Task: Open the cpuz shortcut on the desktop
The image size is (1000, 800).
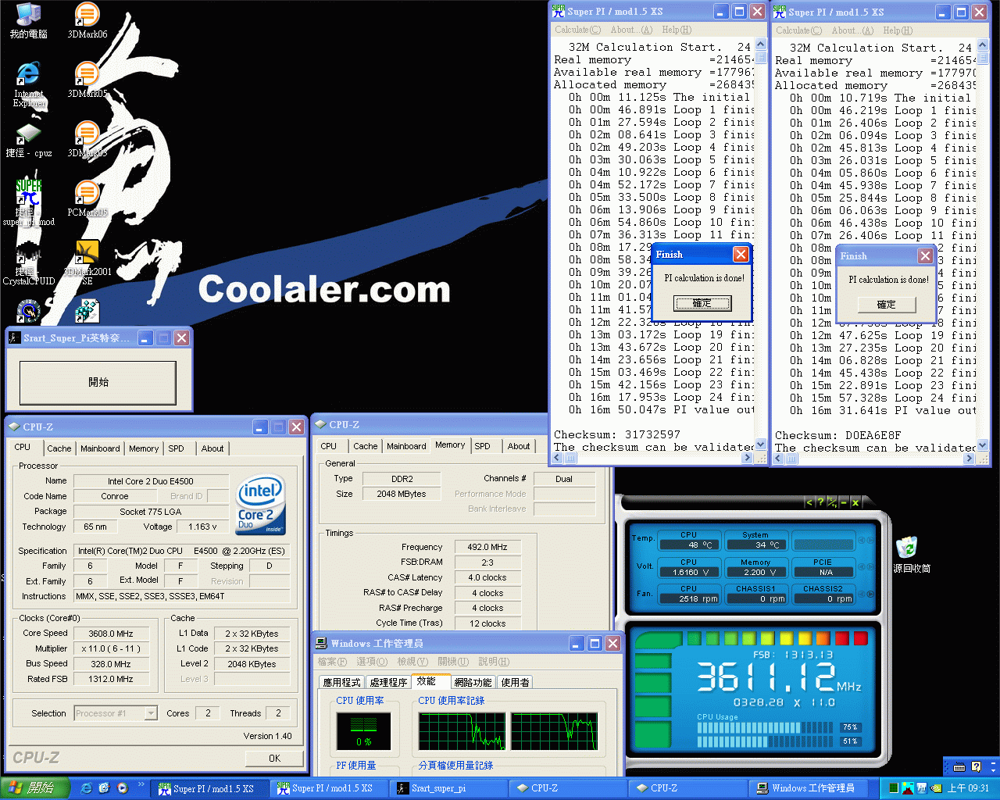Action: pyautogui.click(x=28, y=139)
